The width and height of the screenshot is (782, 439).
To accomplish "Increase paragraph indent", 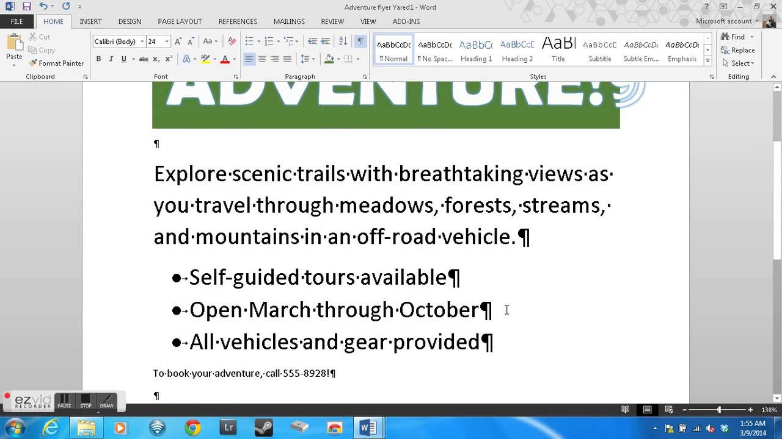I will [326, 41].
